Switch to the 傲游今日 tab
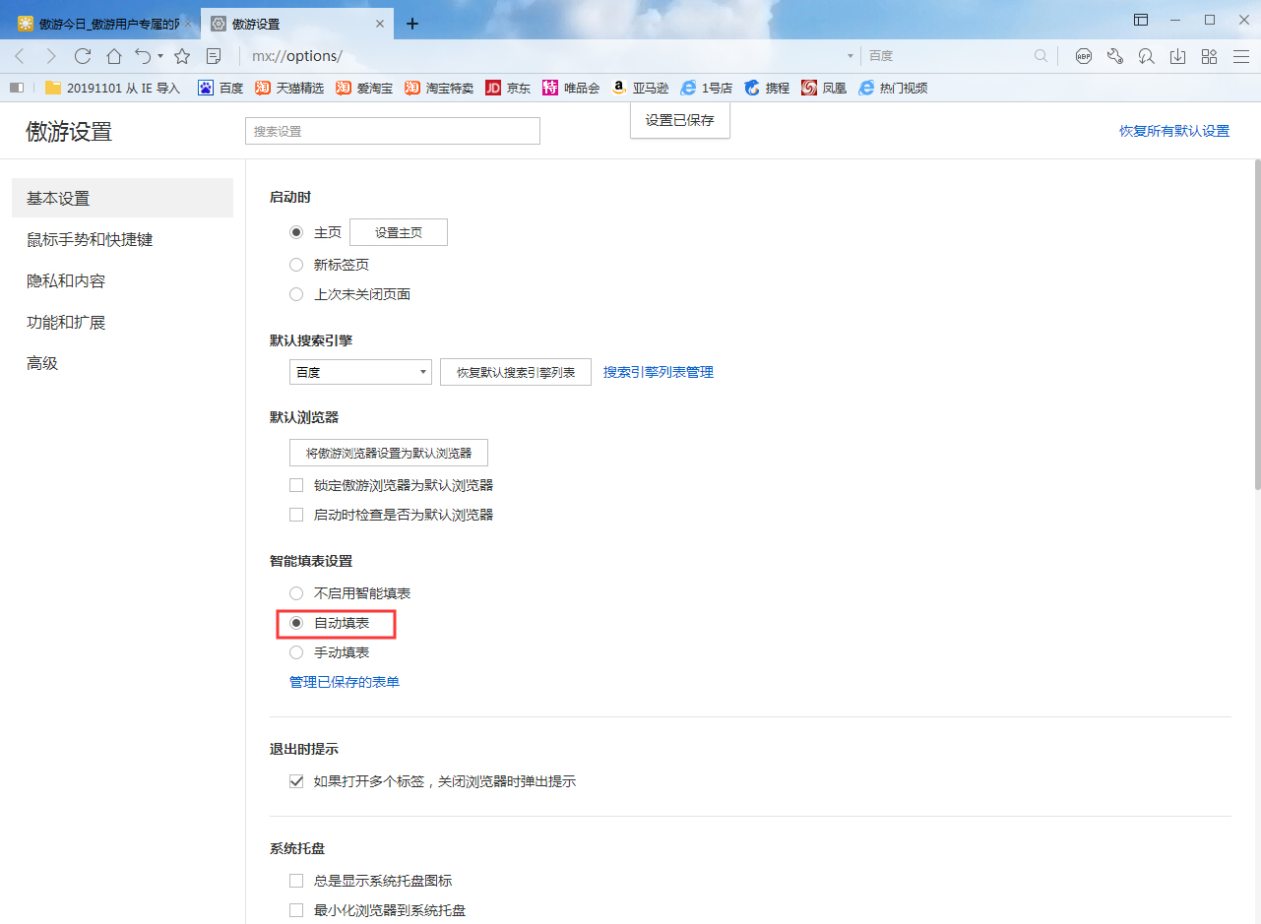The height and width of the screenshot is (924, 1261). [x=98, y=23]
